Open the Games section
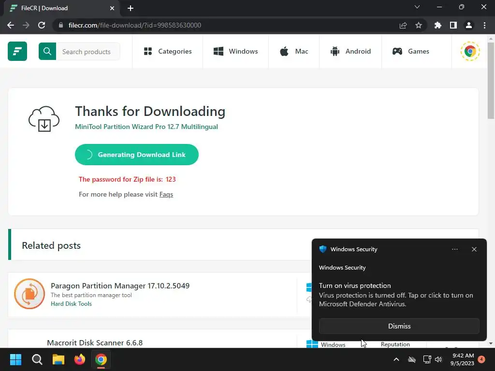Screen dimensions: 495x371 411,51
